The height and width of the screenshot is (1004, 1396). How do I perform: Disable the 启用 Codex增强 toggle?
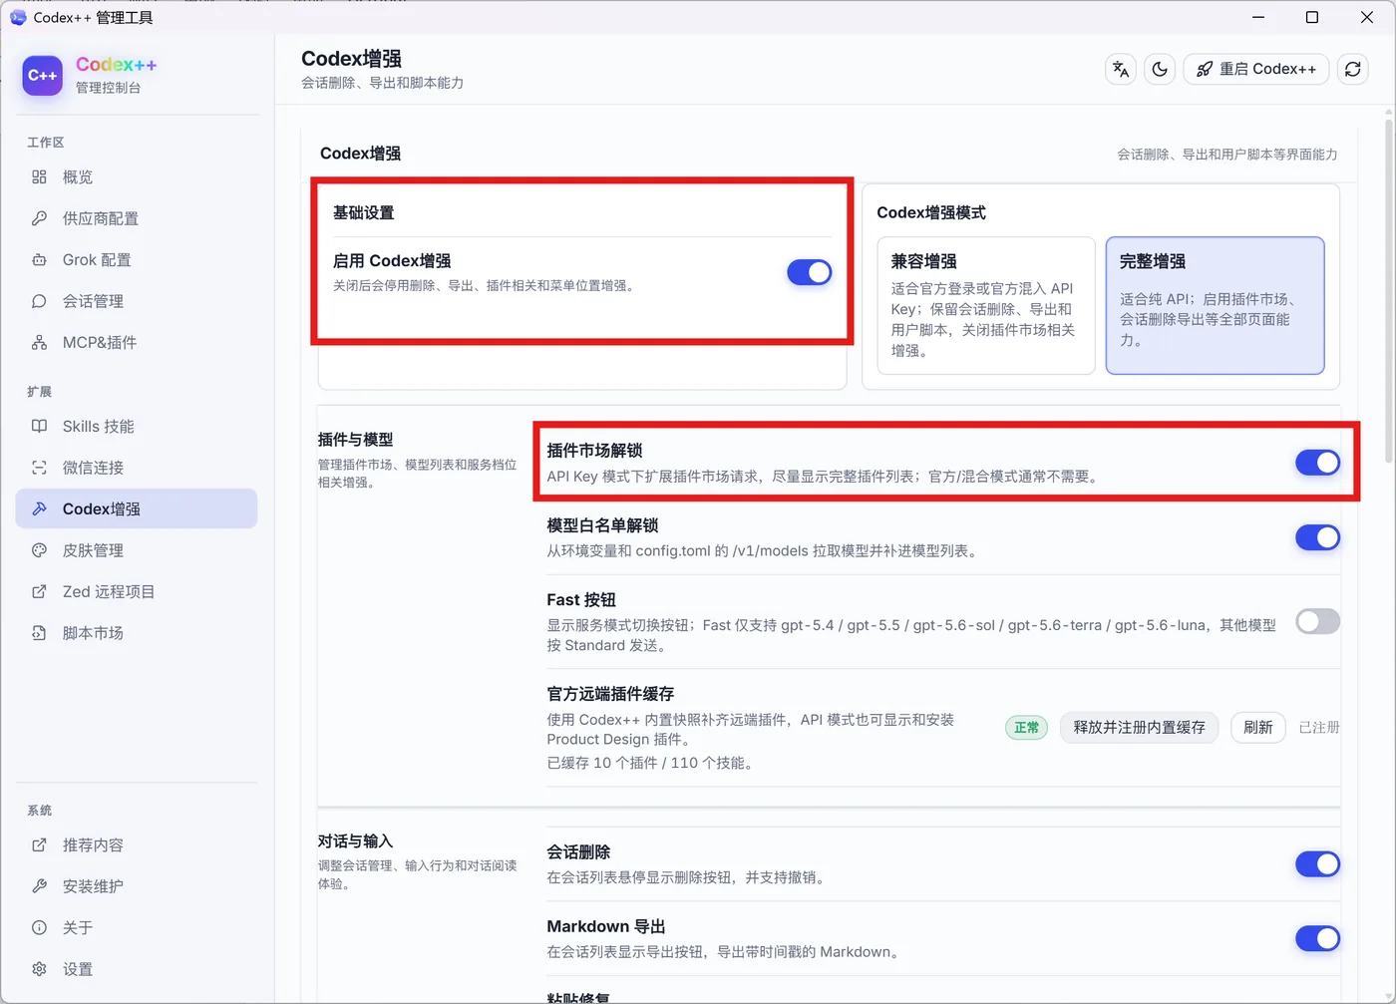point(809,272)
